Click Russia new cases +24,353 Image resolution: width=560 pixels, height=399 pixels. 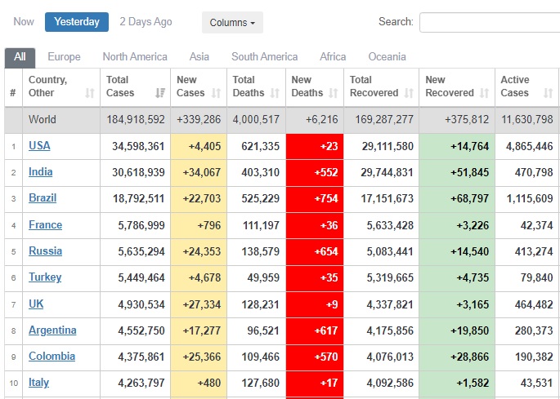pyautogui.click(x=201, y=252)
